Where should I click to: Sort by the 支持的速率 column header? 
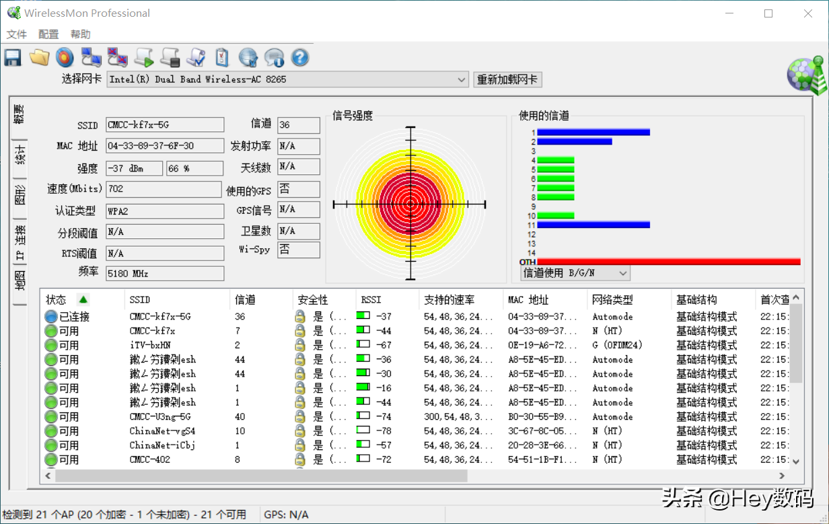[461, 299]
